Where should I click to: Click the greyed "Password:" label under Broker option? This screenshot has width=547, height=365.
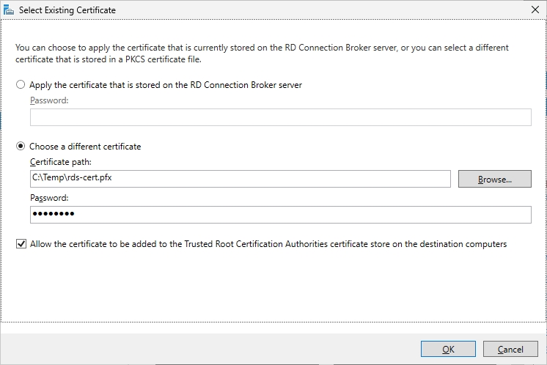(49, 100)
